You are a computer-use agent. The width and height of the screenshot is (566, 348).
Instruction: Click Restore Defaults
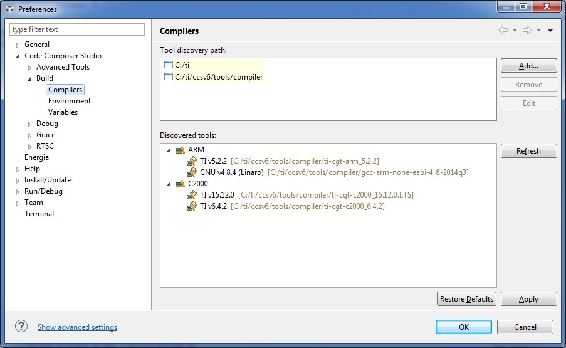coord(466,299)
